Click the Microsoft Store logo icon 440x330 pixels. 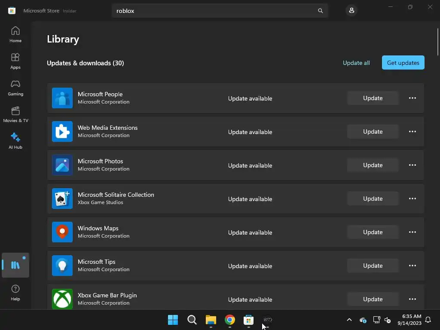pos(12,11)
